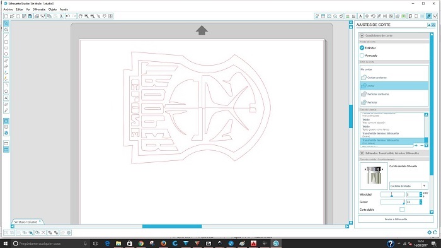This screenshot has width=441, height=248.
Task: Select the Line drawing tool
Action: pos(6,36)
